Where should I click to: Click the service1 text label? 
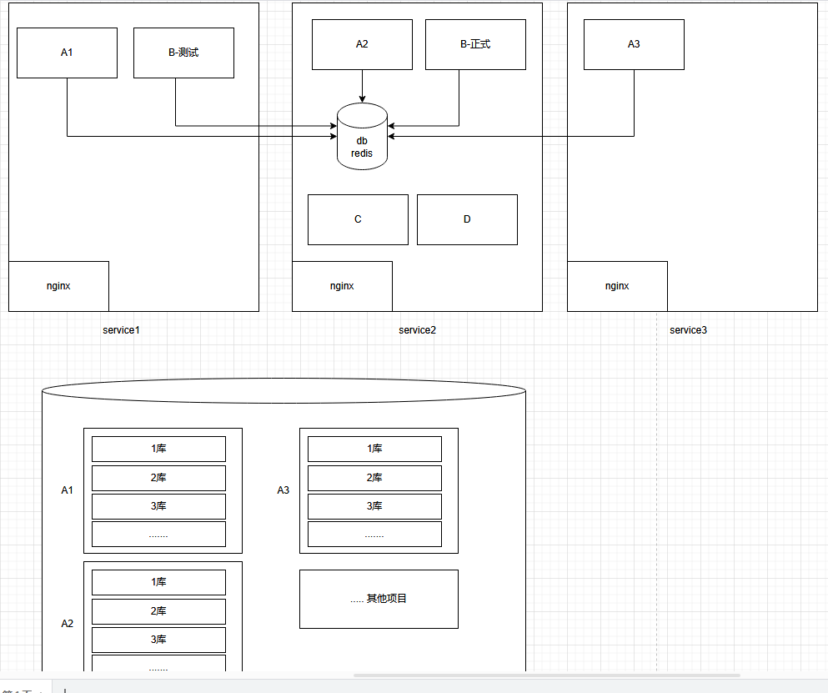point(122,330)
